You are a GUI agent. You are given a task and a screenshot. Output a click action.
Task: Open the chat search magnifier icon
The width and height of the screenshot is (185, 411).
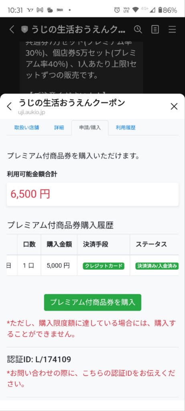coord(138,29)
